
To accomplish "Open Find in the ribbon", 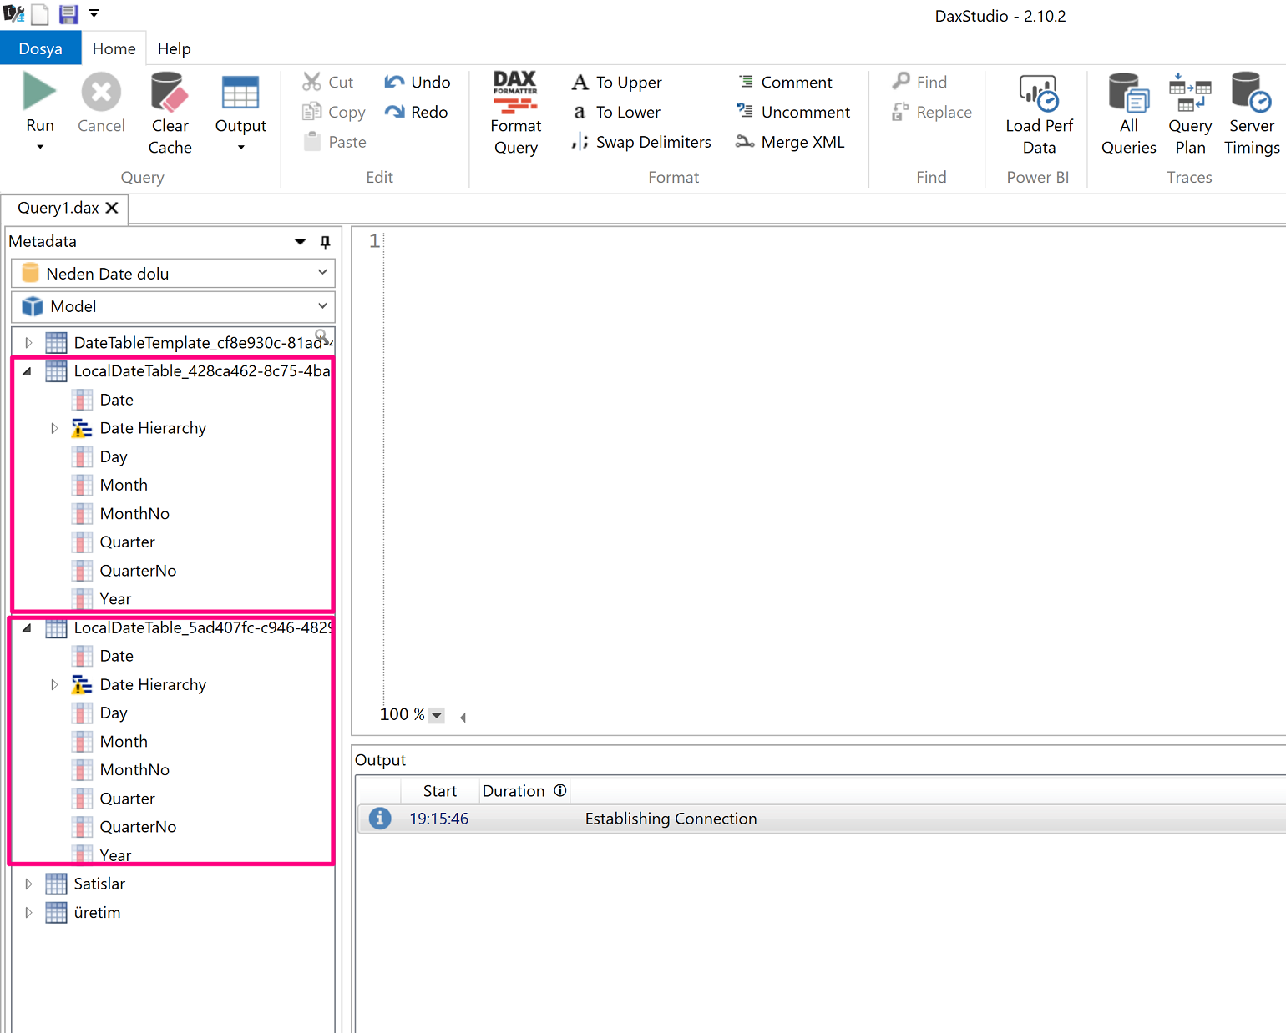I will click(x=920, y=82).
